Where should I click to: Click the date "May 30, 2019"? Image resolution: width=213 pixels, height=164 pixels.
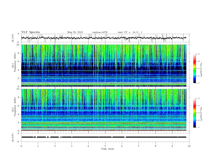click(75, 32)
